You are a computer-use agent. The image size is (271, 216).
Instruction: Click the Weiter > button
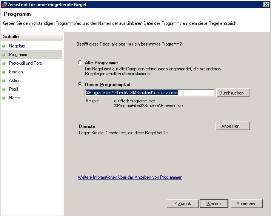pos(214,204)
